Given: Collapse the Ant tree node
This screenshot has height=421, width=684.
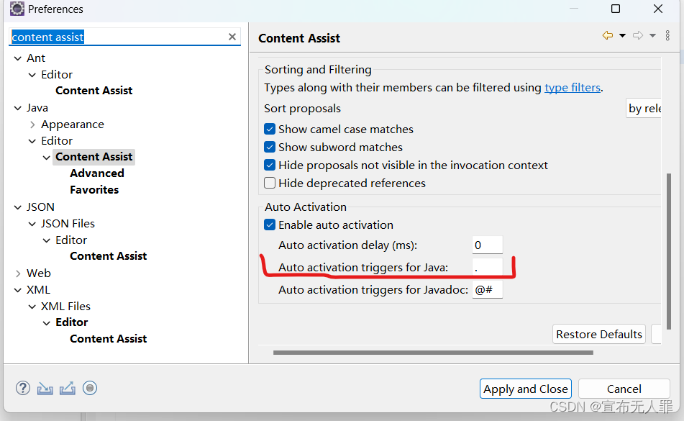Looking at the screenshot, I should pyautogui.click(x=18, y=58).
